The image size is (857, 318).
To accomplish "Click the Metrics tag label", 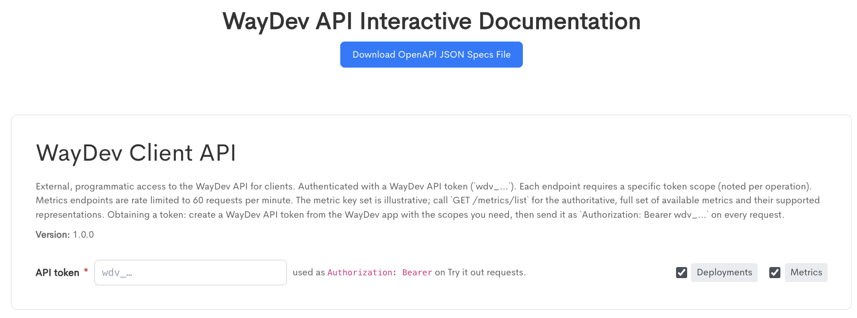I will pyautogui.click(x=806, y=273).
